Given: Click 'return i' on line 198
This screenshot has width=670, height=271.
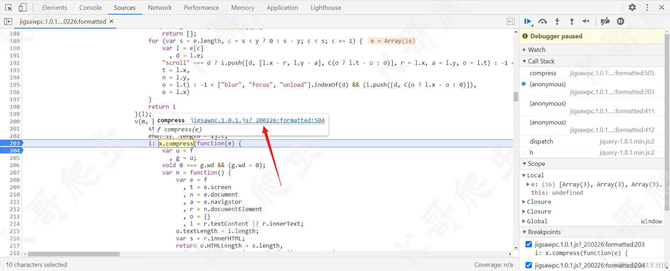Looking at the screenshot, I should [162, 107].
